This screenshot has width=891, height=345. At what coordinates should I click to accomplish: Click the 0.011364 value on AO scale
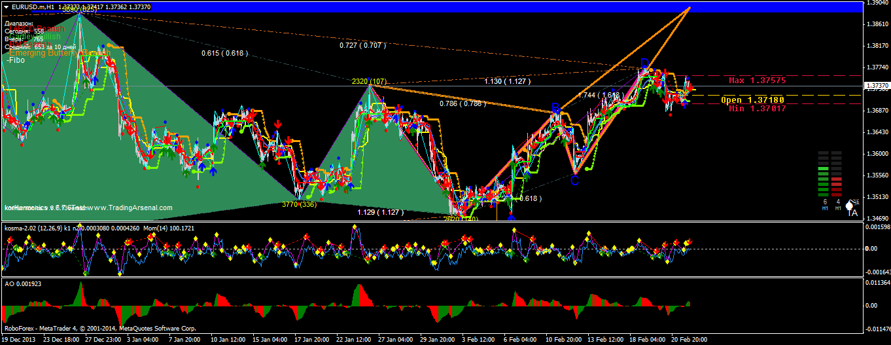tap(877, 283)
